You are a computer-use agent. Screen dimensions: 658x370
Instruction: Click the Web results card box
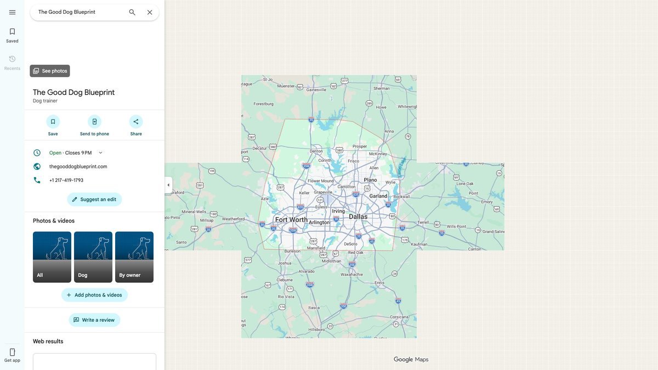94,362
